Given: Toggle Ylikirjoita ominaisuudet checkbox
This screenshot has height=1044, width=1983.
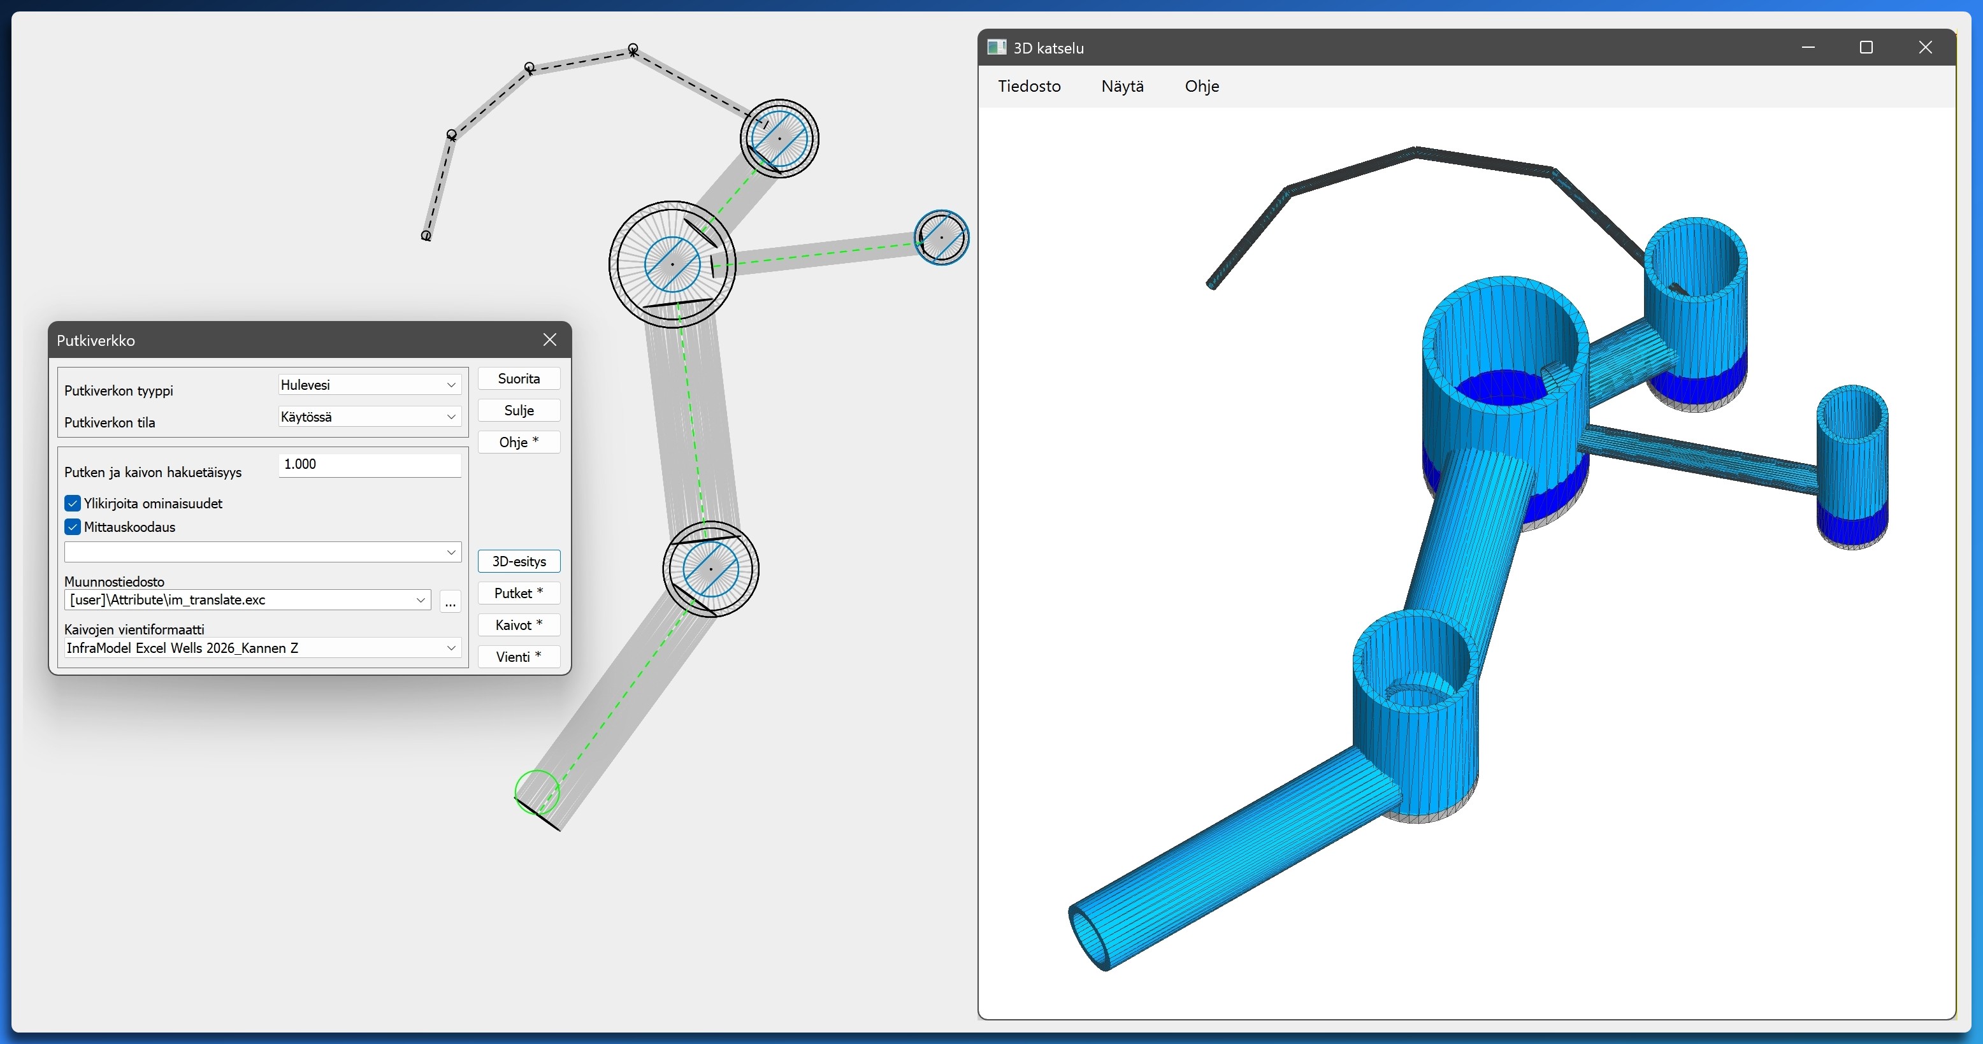Looking at the screenshot, I should pyautogui.click(x=73, y=503).
